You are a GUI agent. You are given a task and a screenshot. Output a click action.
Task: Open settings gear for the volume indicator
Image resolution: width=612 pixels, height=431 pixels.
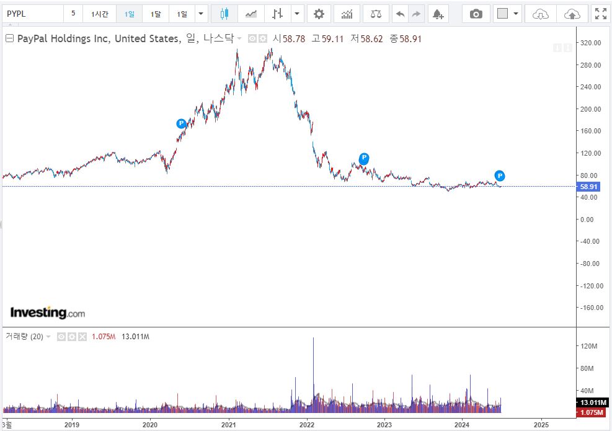(x=72, y=337)
